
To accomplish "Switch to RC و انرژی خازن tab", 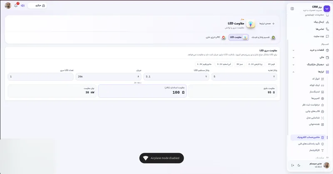I will click(216, 37).
